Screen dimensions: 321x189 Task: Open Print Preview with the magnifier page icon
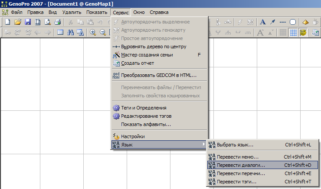pos(47,22)
